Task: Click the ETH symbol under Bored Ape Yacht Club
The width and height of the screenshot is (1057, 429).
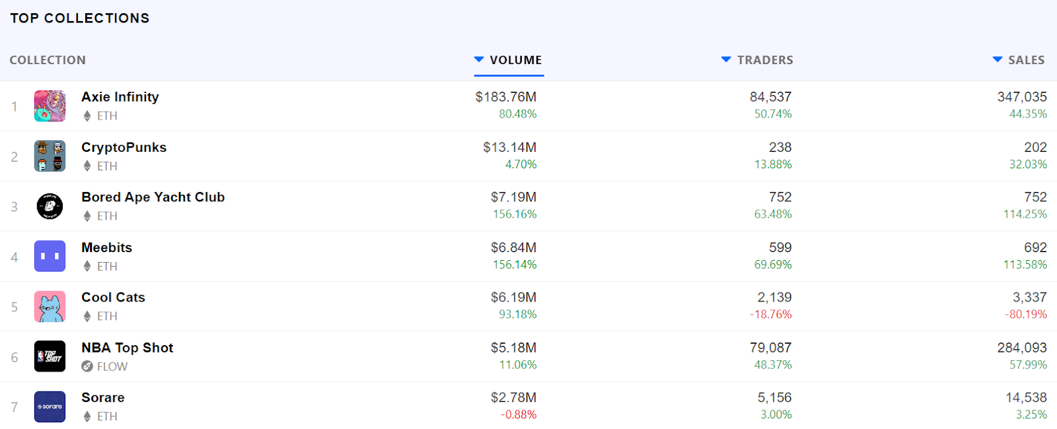Action: click(87, 216)
